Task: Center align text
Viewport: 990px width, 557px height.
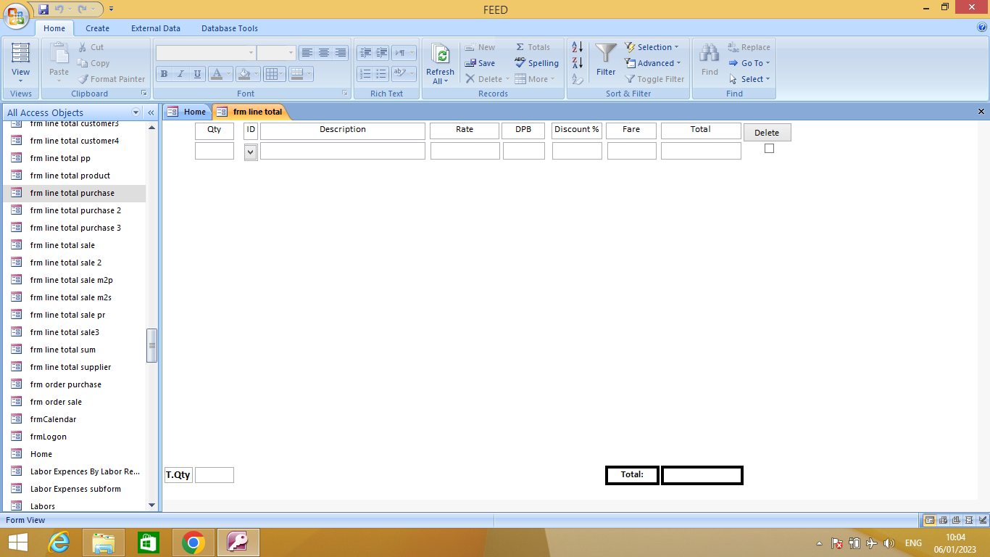Action: [324, 53]
